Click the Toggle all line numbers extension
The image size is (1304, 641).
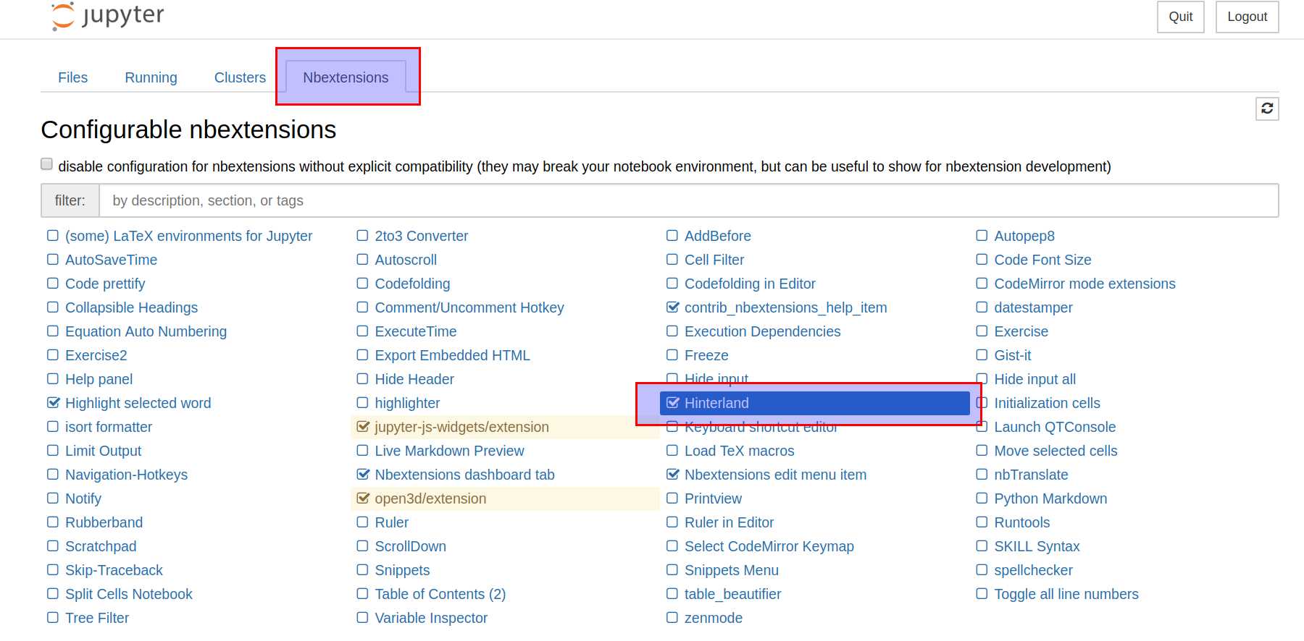click(x=1066, y=594)
